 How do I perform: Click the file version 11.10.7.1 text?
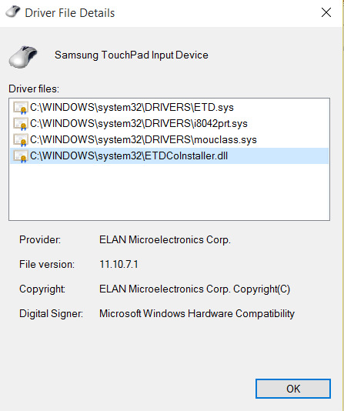pyautogui.click(x=119, y=264)
